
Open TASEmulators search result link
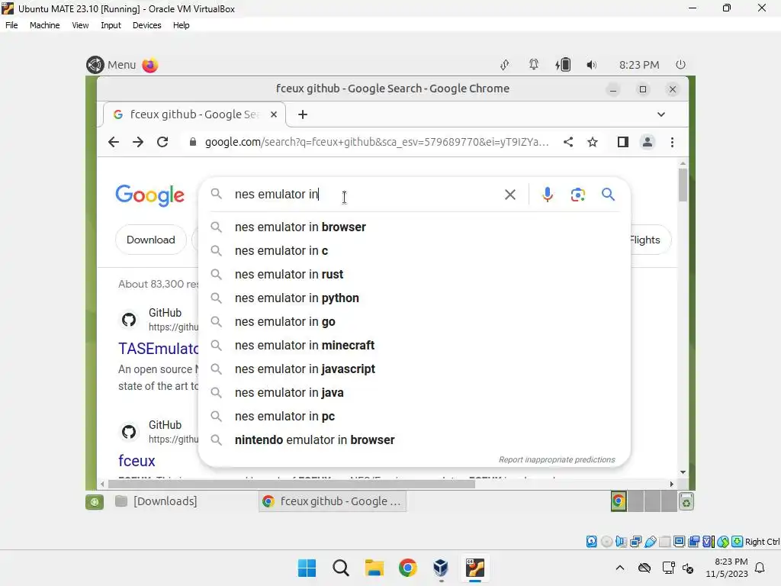pyautogui.click(x=159, y=348)
